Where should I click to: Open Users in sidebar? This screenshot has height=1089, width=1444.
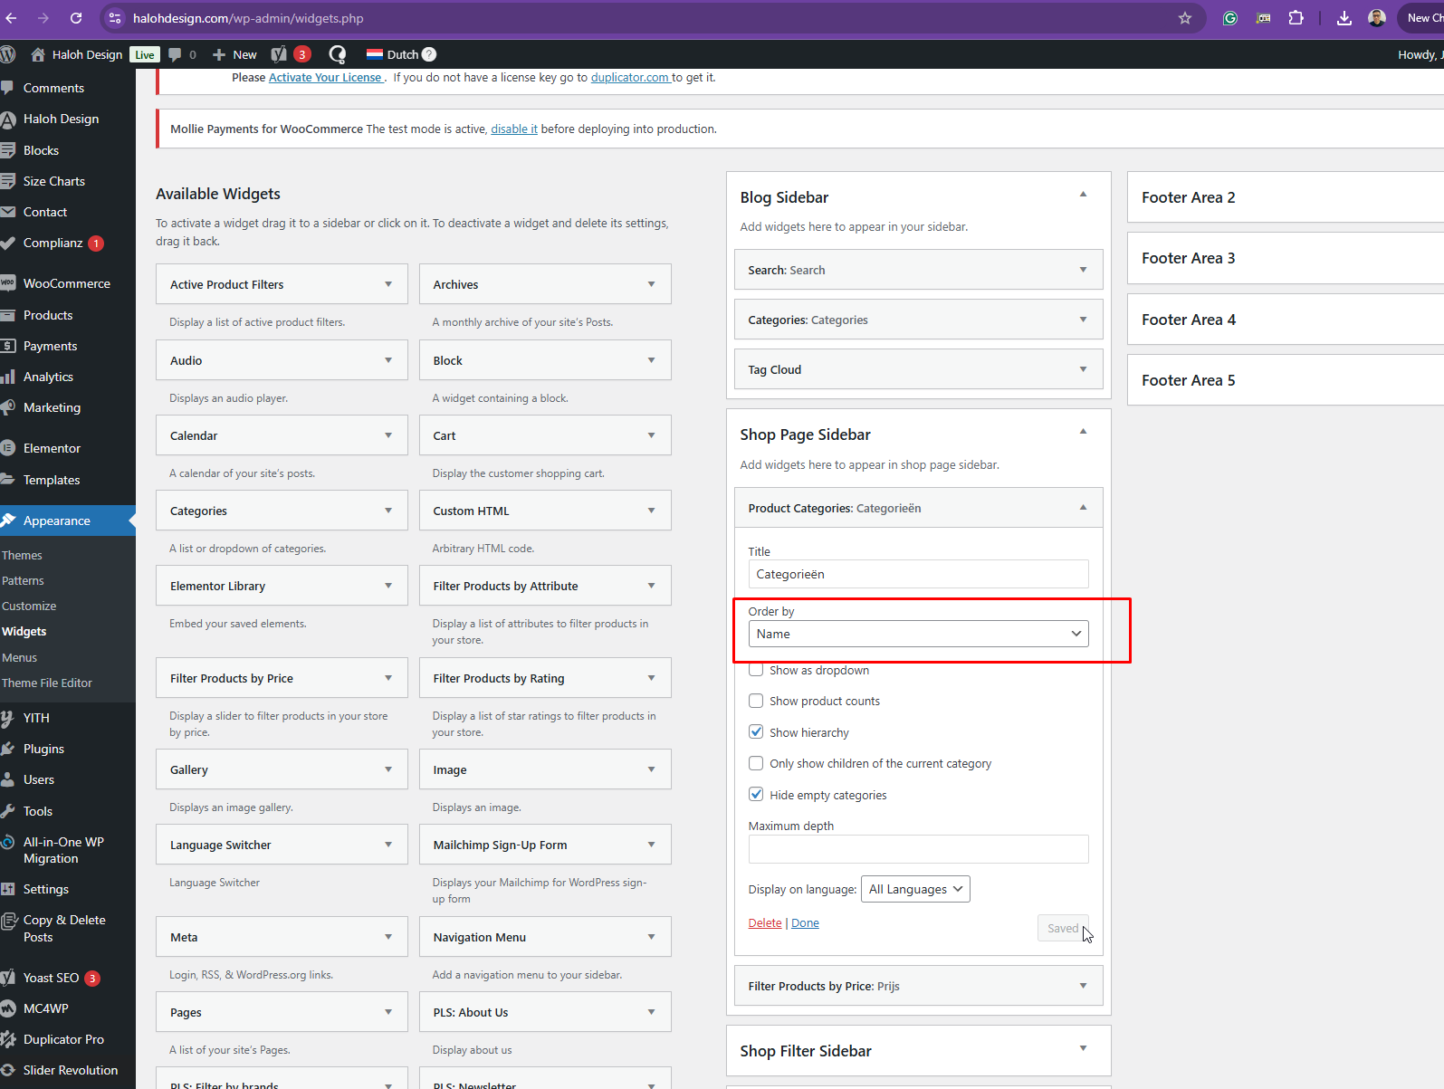39,779
